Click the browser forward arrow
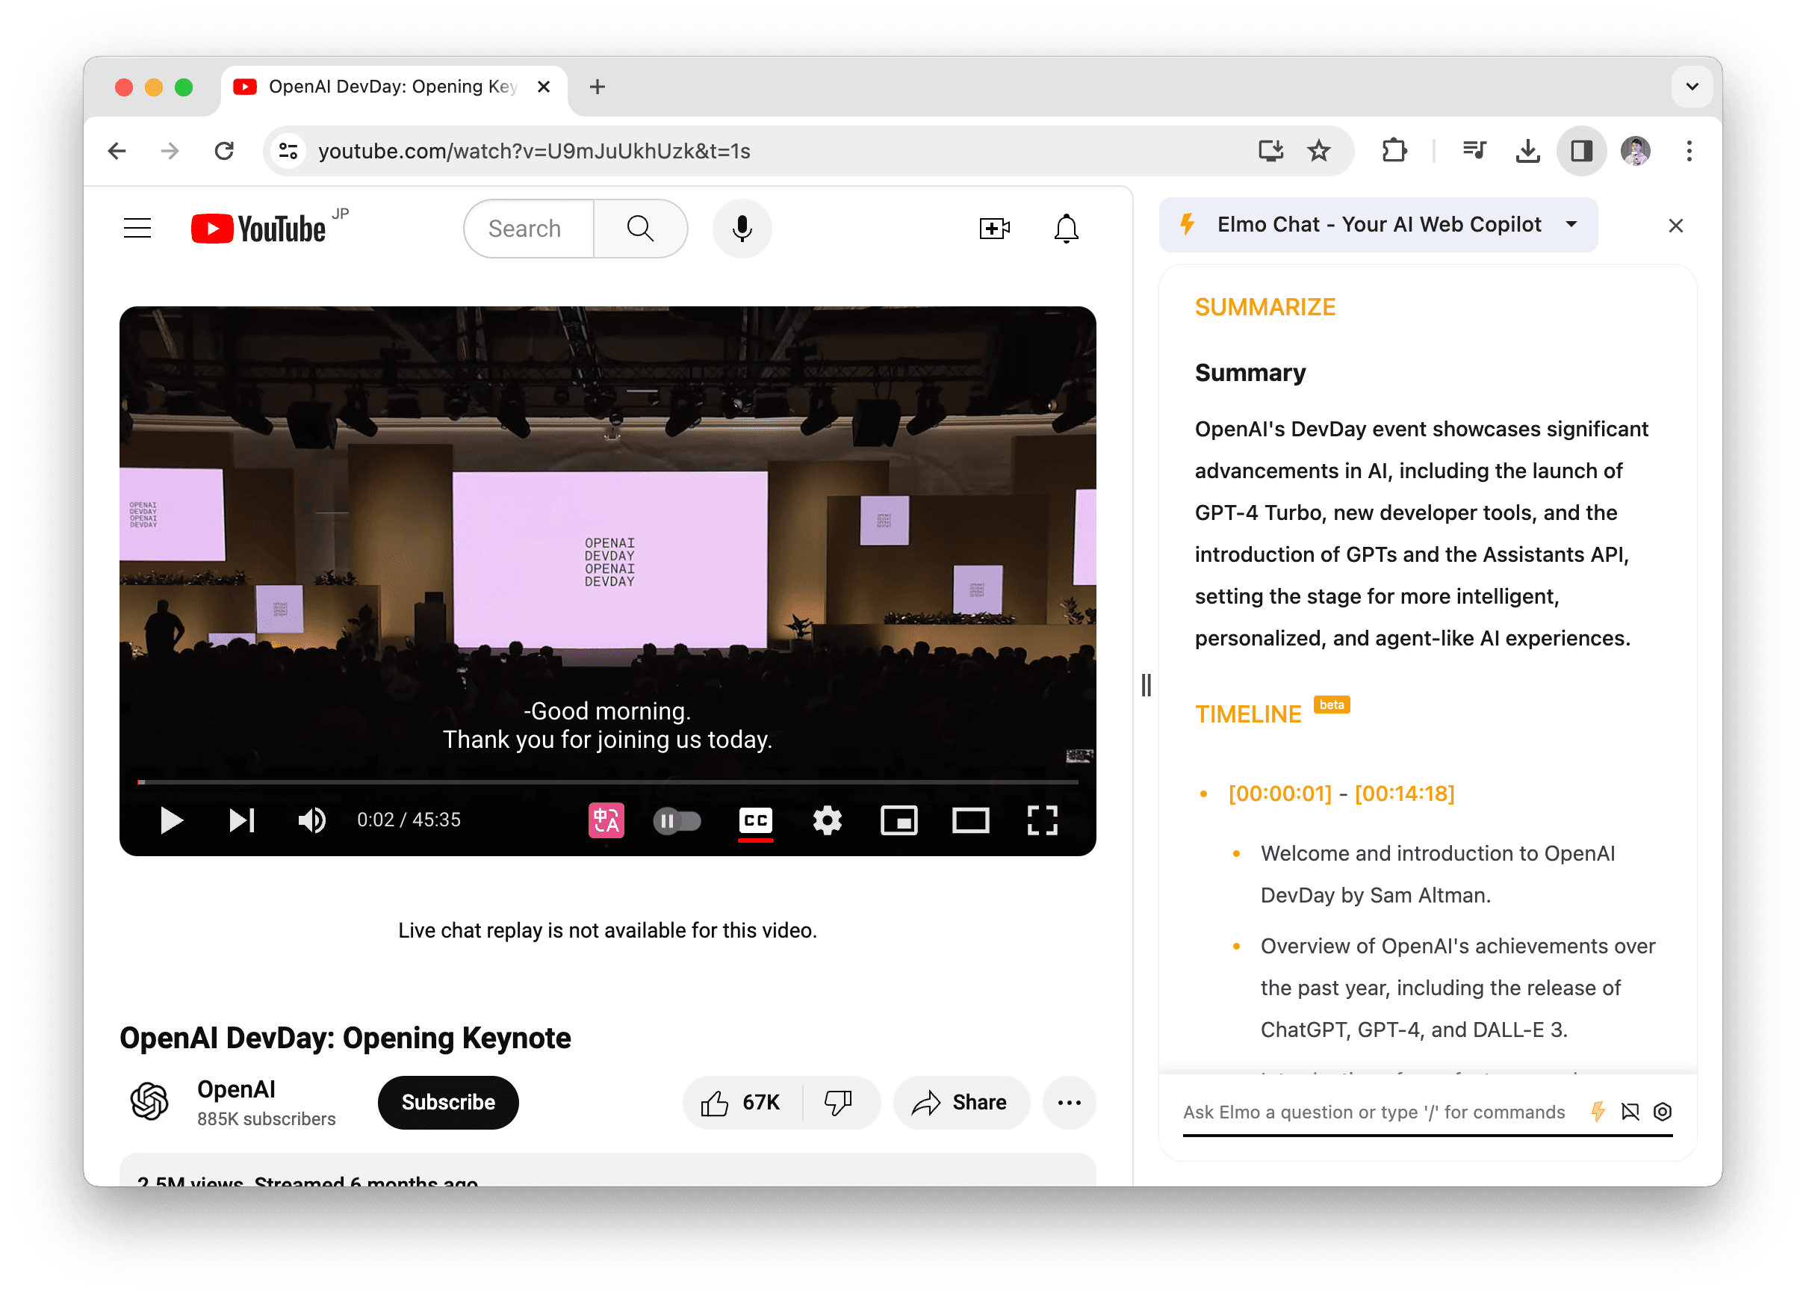Image resolution: width=1806 pixels, height=1297 pixels. point(170,151)
